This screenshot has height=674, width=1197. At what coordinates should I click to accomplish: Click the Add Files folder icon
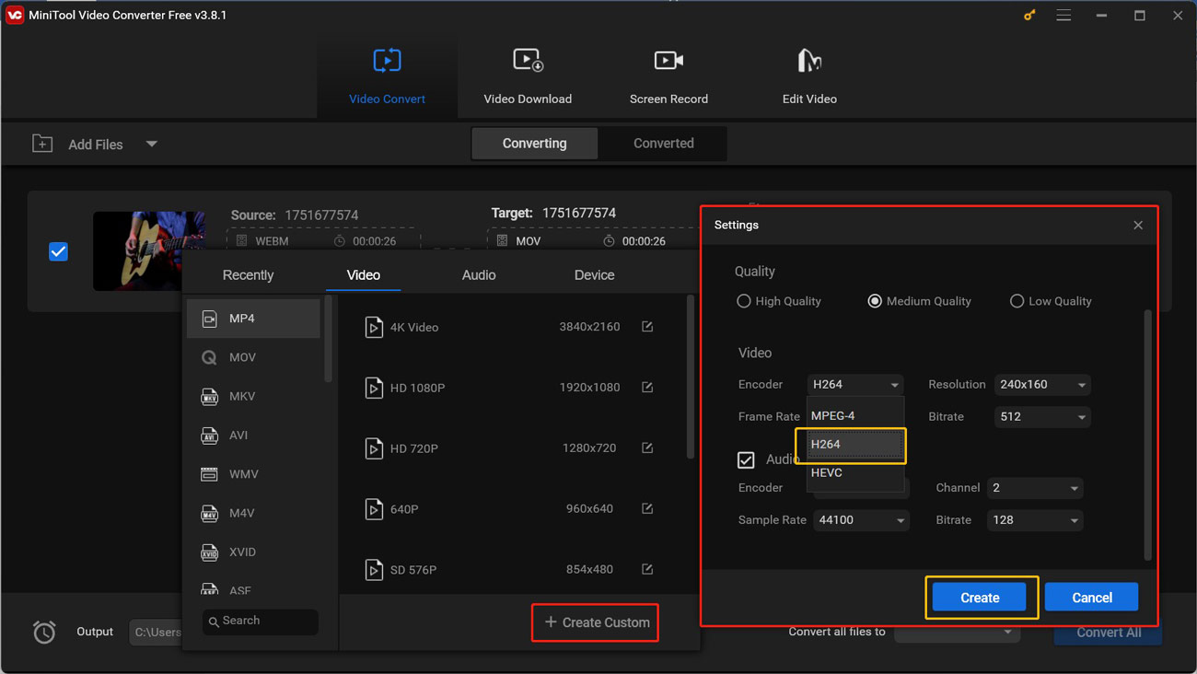coord(42,144)
